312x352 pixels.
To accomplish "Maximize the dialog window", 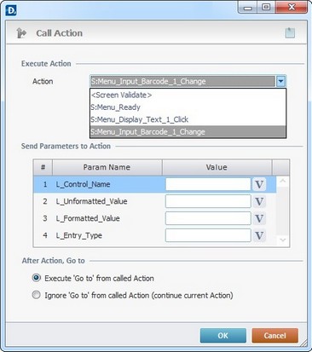I will [266, 7].
